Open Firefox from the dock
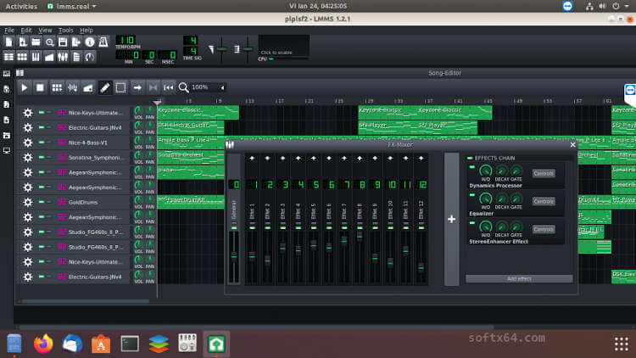 pyautogui.click(x=43, y=344)
